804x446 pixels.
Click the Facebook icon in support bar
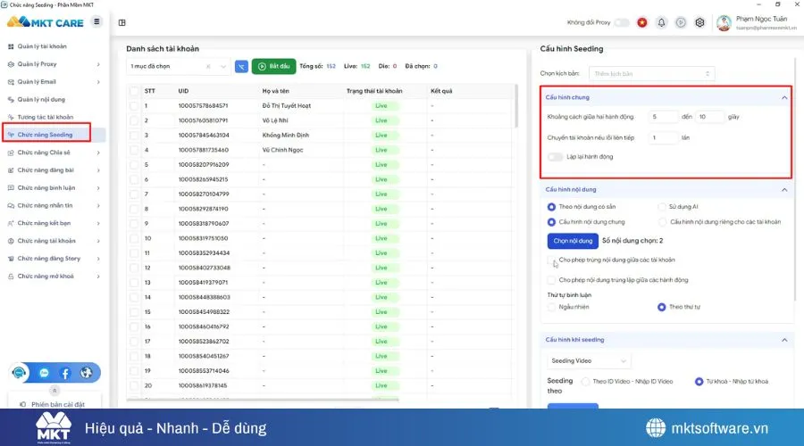point(64,373)
